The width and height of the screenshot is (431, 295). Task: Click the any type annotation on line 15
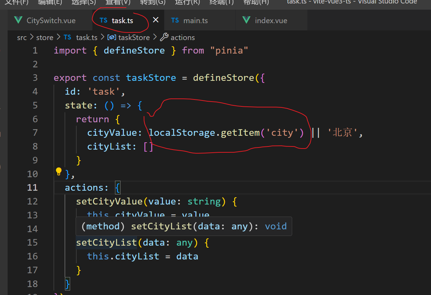coord(184,242)
